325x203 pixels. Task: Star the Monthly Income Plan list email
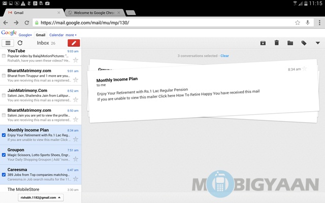pyautogui.click(x=76, y=139)
